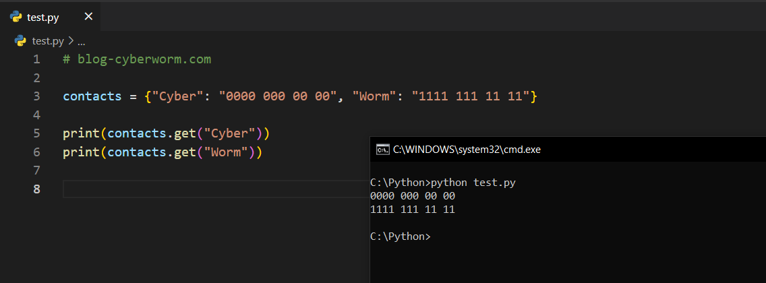Image resolution: width=766 pixels, height=283 pixels.
Task: Place cursor on empty line 8
Action: (202, 189)
